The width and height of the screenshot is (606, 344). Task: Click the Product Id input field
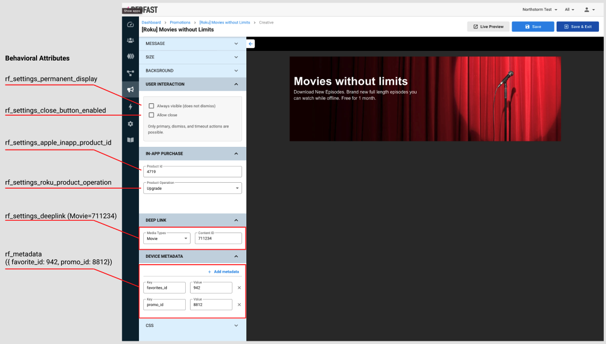coord(193,171)
